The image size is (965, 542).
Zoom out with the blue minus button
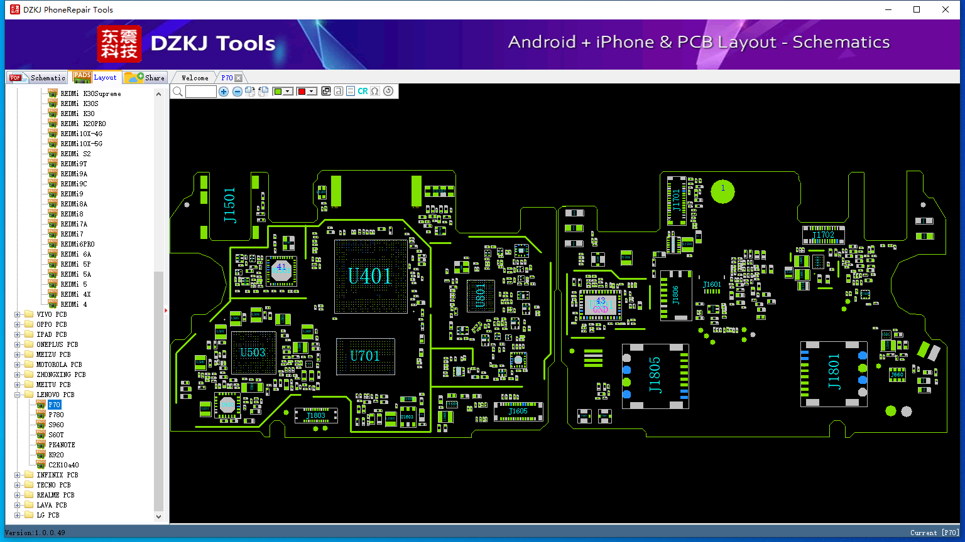coord(237,92)
